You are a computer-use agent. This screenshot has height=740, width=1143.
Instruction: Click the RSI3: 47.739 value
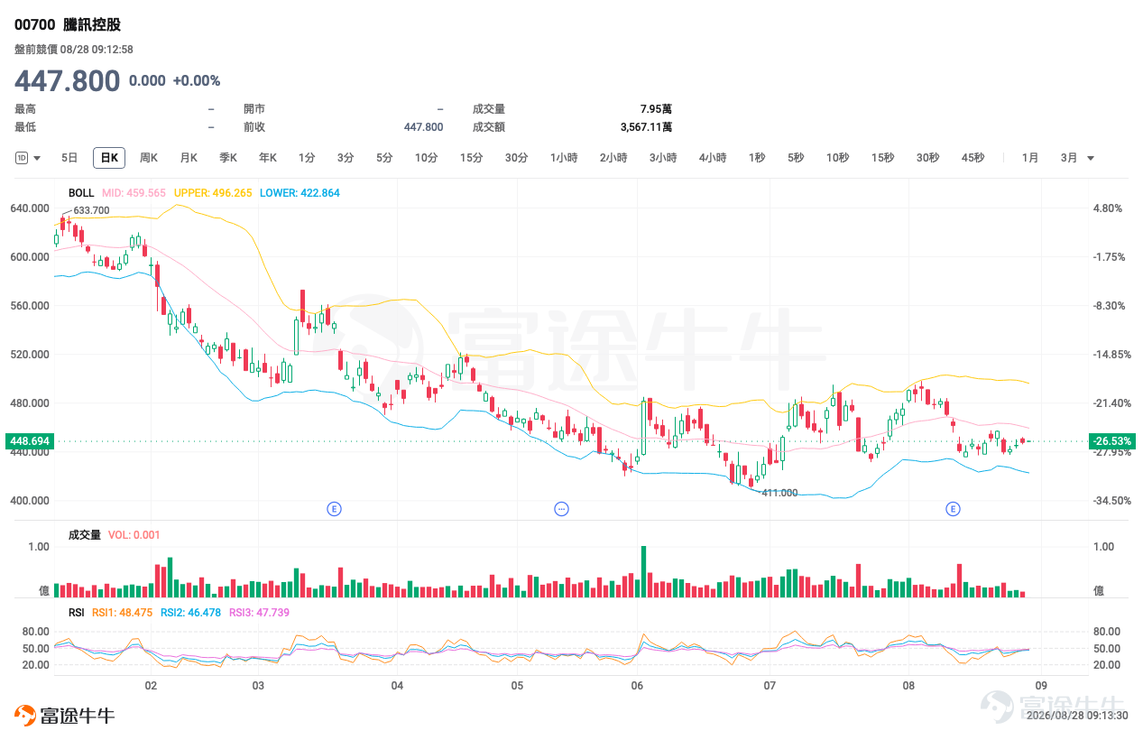click(260, 612)
